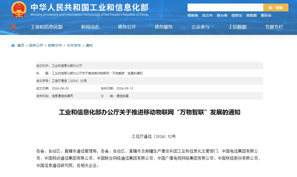Screen dimensions: 297x177
Task: Click the red e-government icon in navigation bar
Action: click(14, 27)
